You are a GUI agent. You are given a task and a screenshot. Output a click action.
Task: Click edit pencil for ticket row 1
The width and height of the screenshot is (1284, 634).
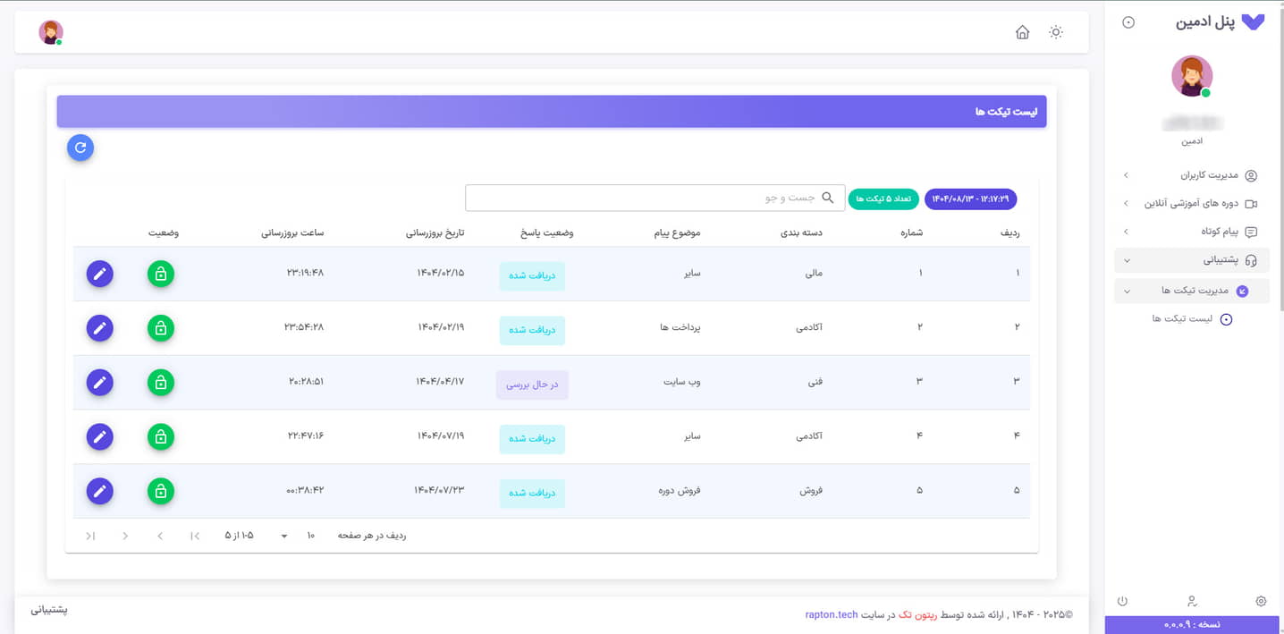point(100,274)
